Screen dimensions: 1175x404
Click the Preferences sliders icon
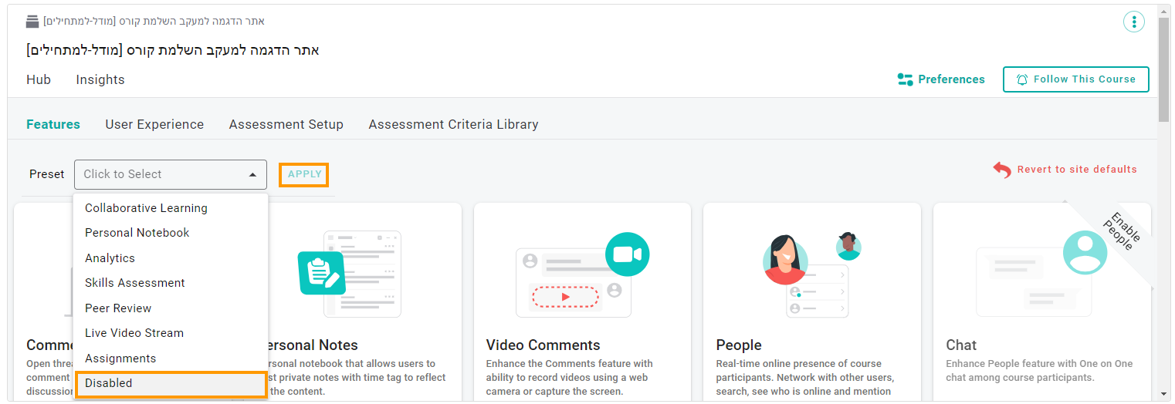click(905, 79)
